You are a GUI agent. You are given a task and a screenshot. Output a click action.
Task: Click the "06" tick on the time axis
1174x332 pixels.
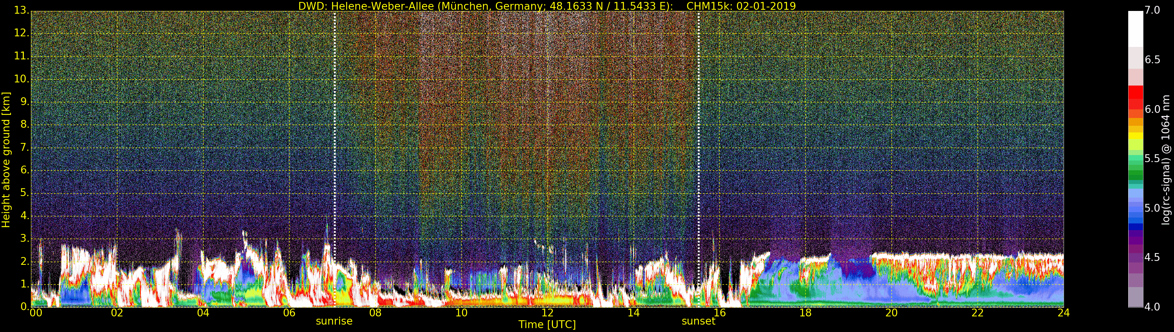(289, 313)
